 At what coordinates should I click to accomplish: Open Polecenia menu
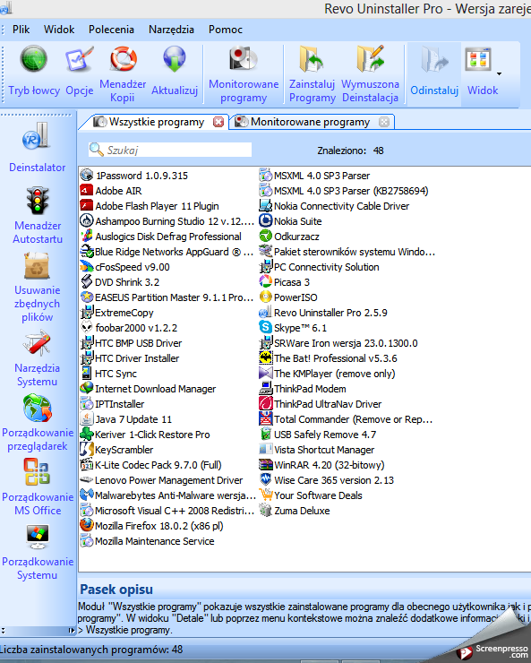pyautogui.click(x=111, y=30)
